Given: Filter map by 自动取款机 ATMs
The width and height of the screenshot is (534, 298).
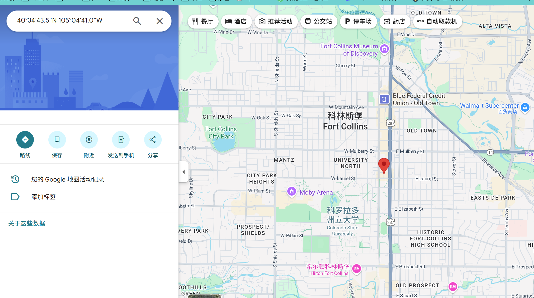Looking at the screenshot, I should tap(437, 22).
